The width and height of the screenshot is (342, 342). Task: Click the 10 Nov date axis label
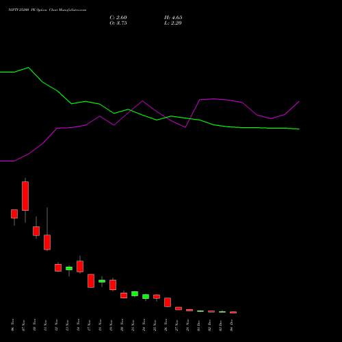pyautogui.click(x=34, y=325)
